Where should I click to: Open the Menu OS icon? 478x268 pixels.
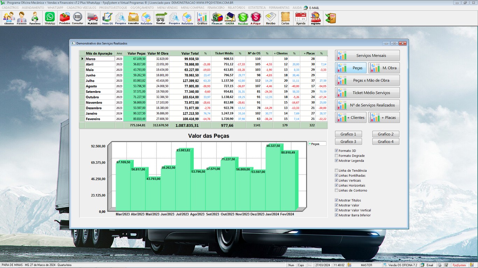coord(107,18)
